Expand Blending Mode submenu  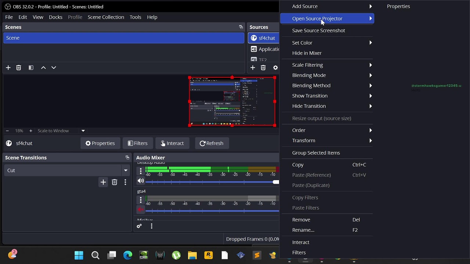(327, 75)
